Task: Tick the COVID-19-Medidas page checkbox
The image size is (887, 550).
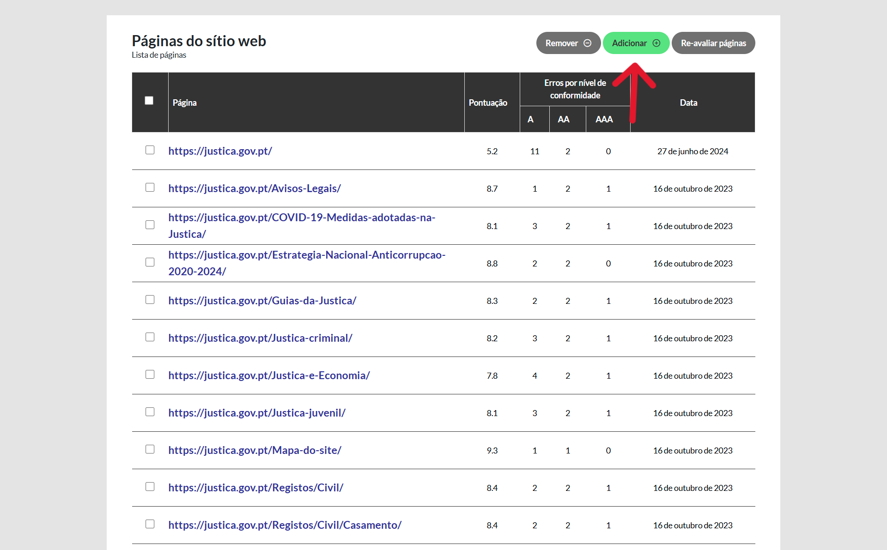Action: pos(150,225)
